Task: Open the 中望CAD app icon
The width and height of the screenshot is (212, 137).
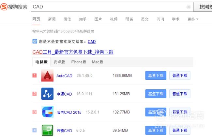Action: point(47,94)
